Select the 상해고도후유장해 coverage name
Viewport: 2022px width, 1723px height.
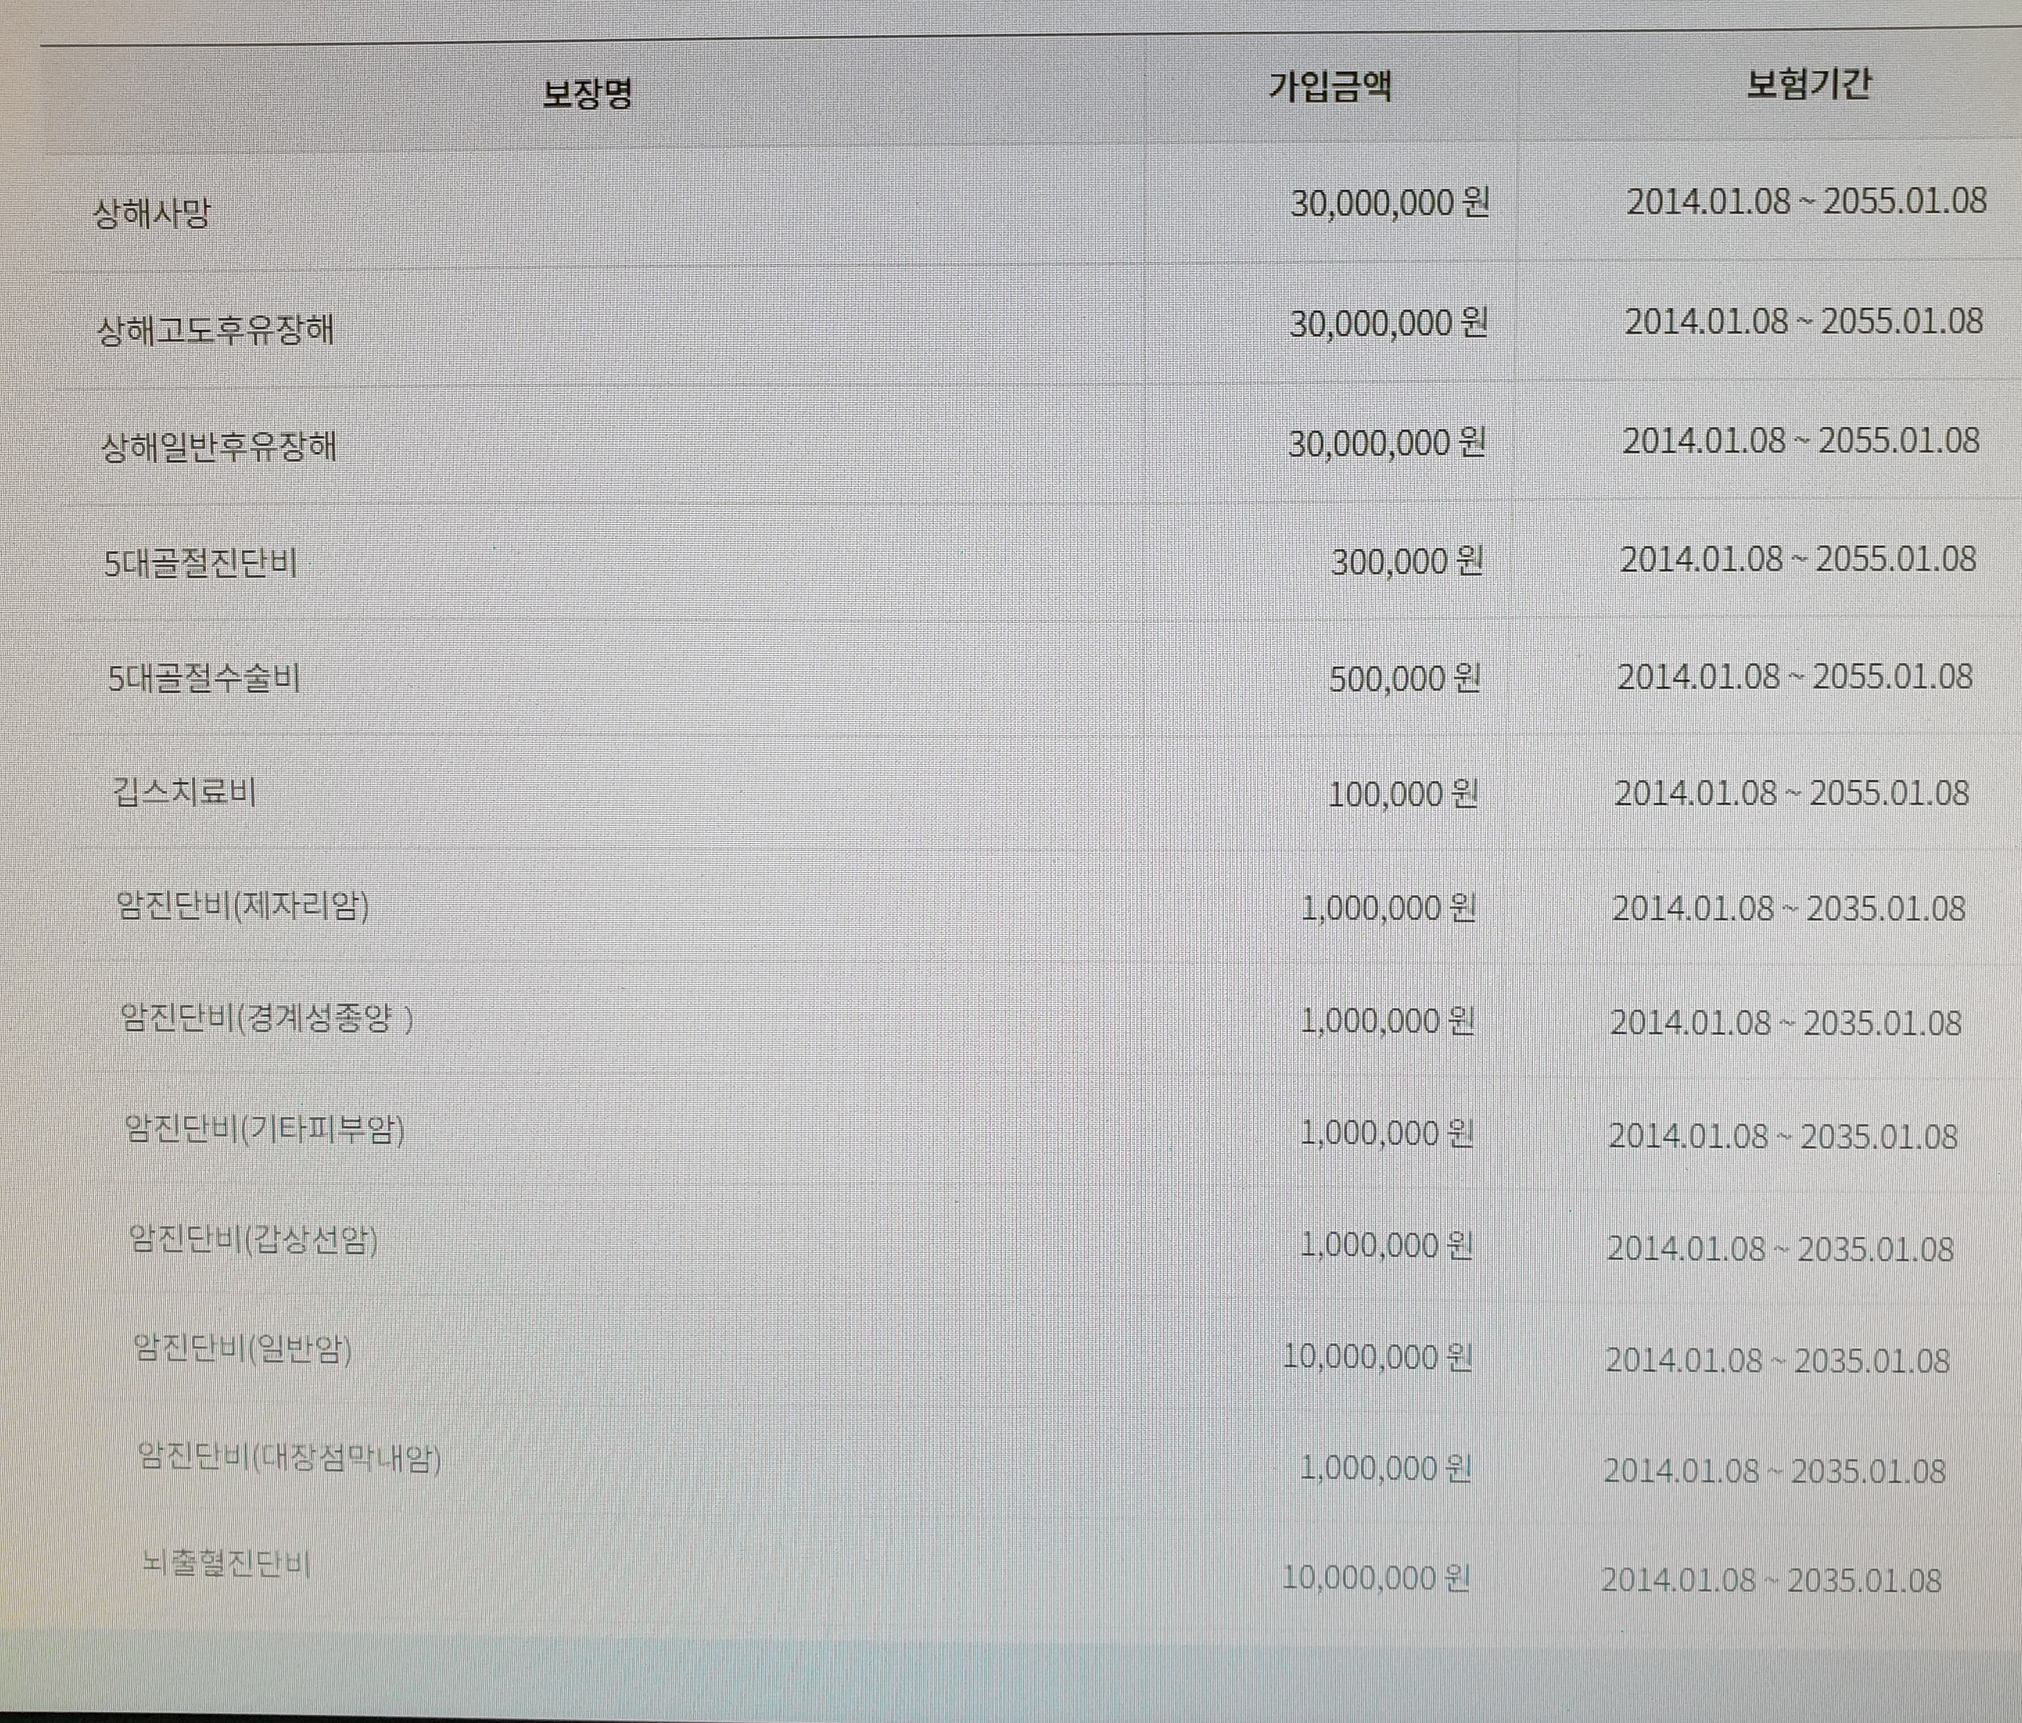(x=216, y=331)
